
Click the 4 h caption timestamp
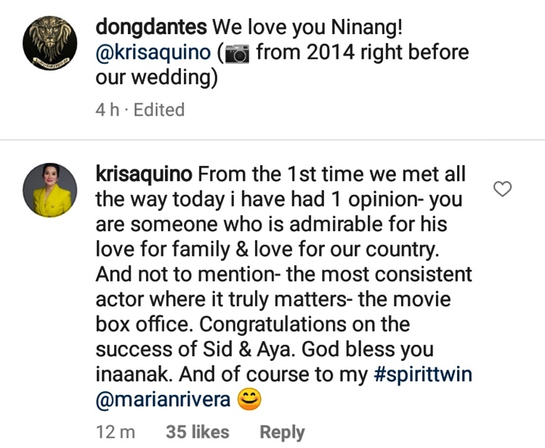108,110
